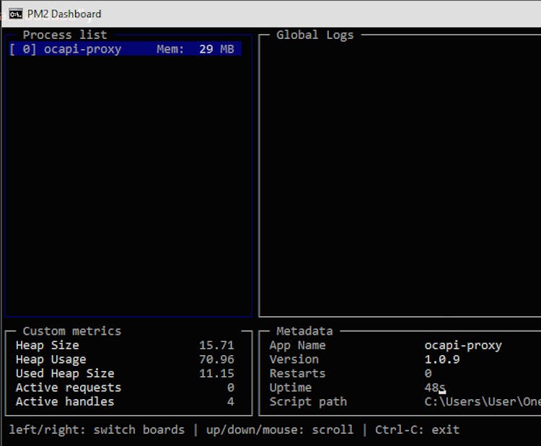The height and width of the screenshot is (446, 541).
Task: Select the Version value 1.0.9
Action: point(441,359)
